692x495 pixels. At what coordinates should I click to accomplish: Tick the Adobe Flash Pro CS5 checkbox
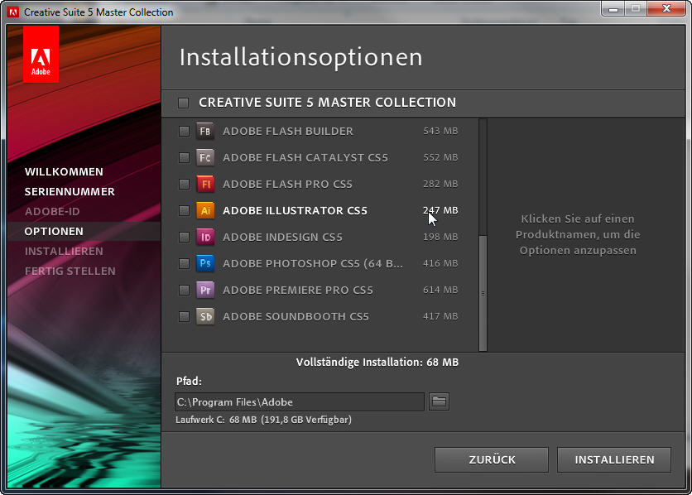coord(184,184)
